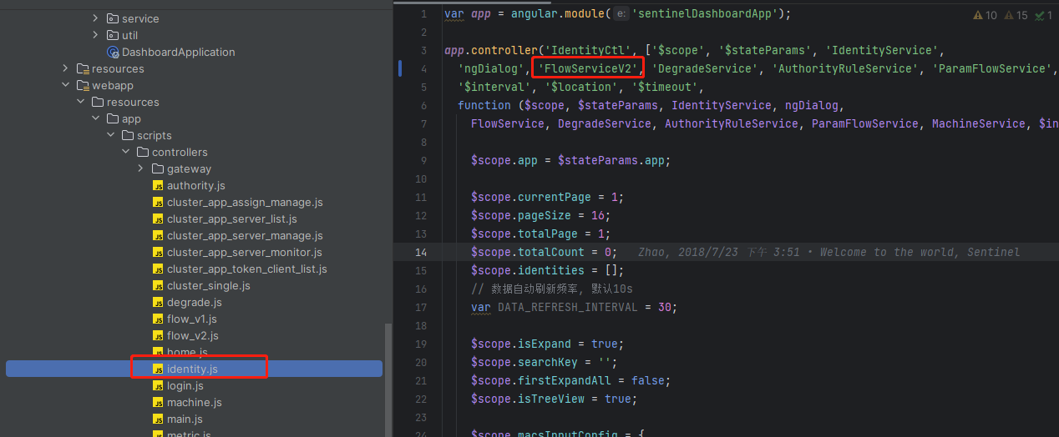Select login.js file in the tree
Viewport: 1059px width, 437px height.
(185, 385)
